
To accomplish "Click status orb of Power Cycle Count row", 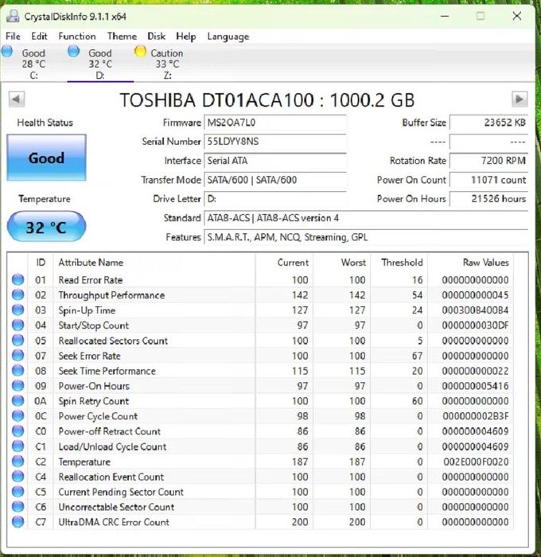I will click(18, 416).
